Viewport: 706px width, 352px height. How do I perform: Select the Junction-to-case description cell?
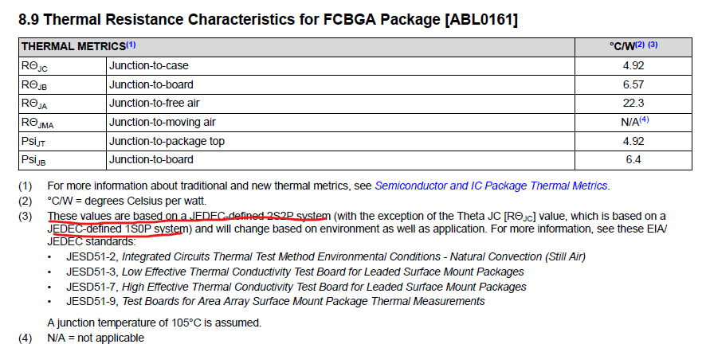[x=340, y=66]
